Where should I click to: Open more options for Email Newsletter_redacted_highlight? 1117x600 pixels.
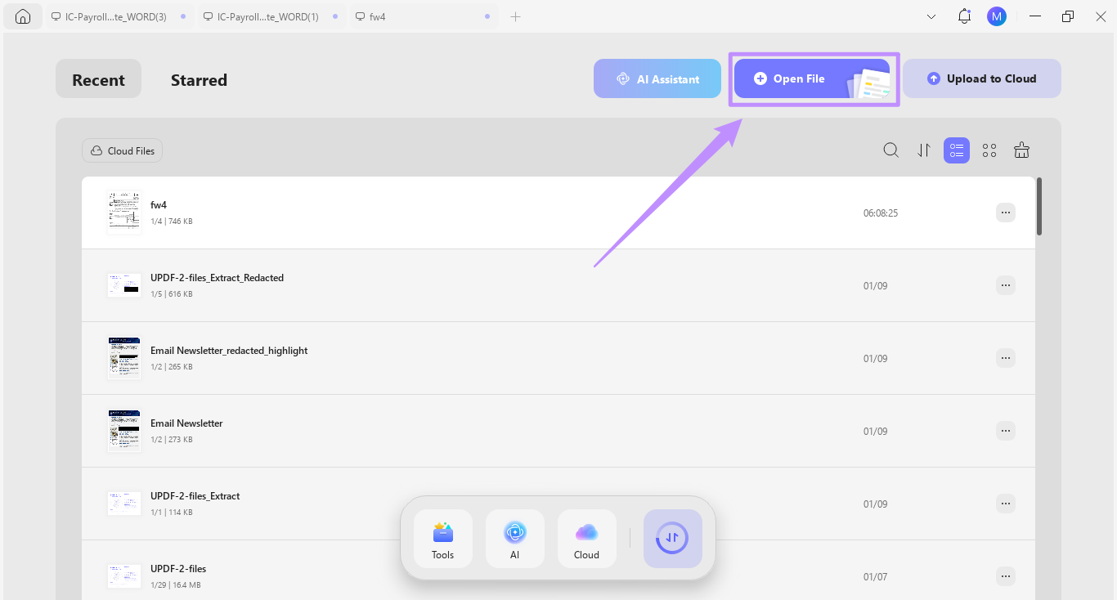[x=1006, y=358]
